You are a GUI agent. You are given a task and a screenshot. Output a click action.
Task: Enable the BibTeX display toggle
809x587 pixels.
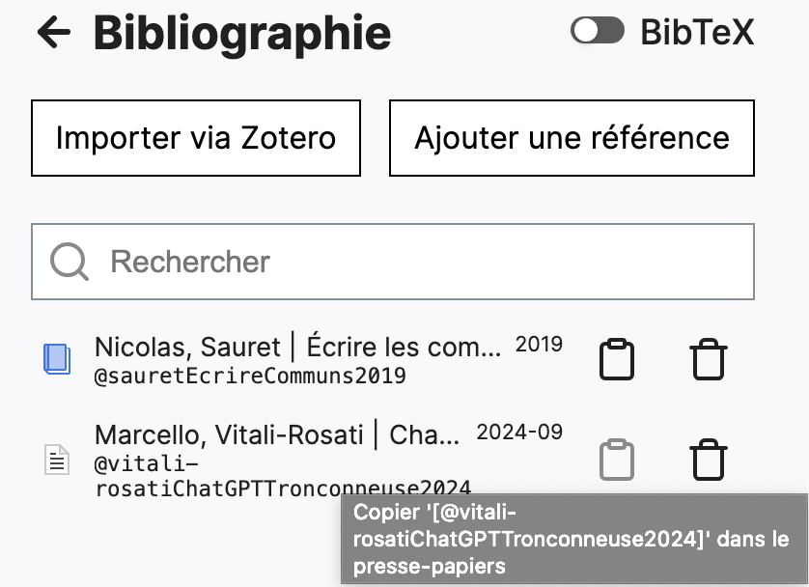(x=597, y=31)
